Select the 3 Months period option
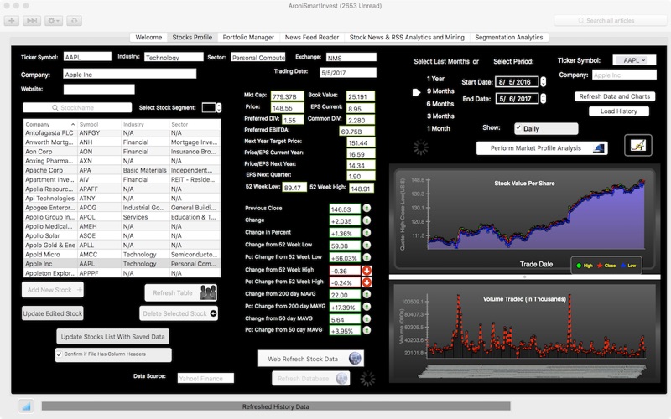The height and width of the screenshot is (419, 671). [440, 116]
